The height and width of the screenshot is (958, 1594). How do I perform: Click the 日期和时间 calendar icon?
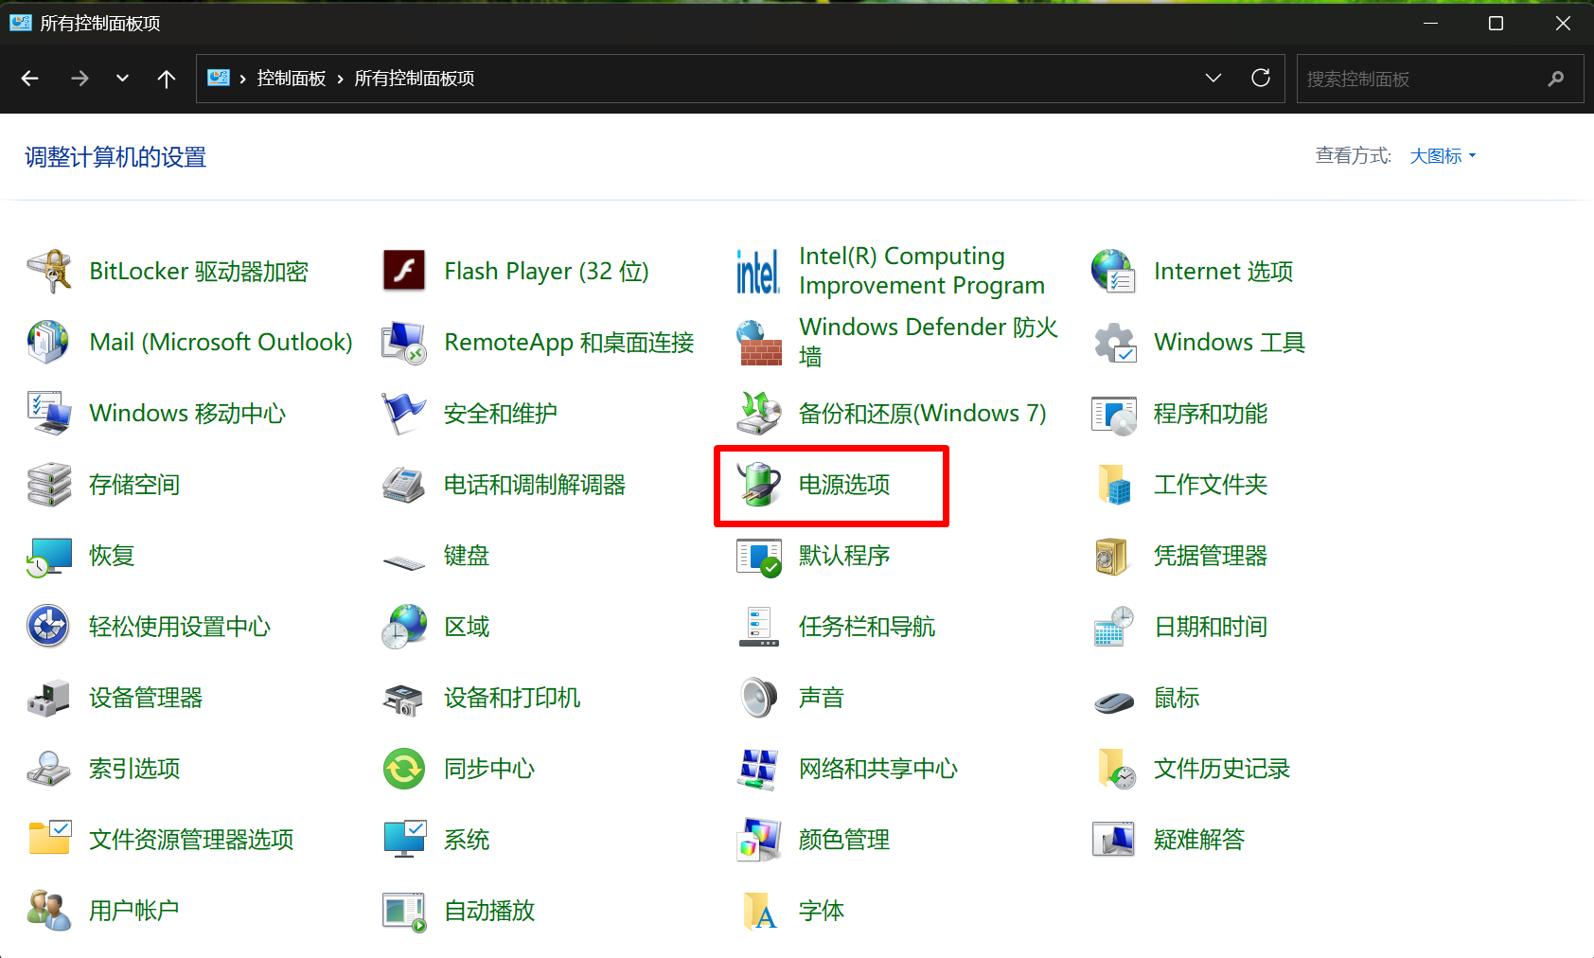[x=1114, y=627]
